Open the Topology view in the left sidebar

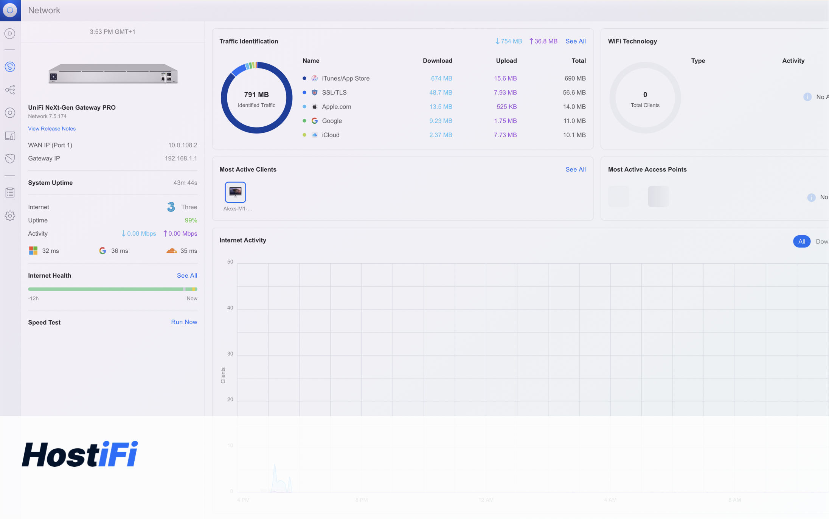[x=10, y=90]
